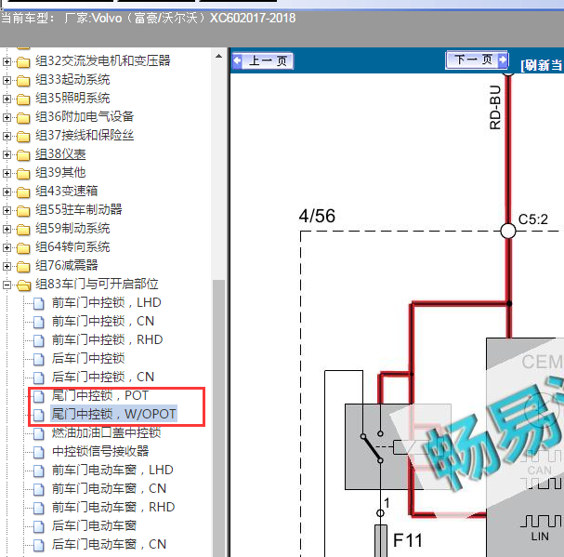Viewport: 564px width, 557px height.
Task: Open the 后车门中控锁 diagram without CN suffix
Action: tap(88, 358)
